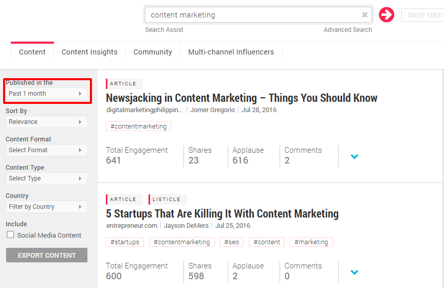This screenshot has height=288, width=444.
Task: Expand engagement details for the Newsjacking article
Action: [x=355, y=156]
